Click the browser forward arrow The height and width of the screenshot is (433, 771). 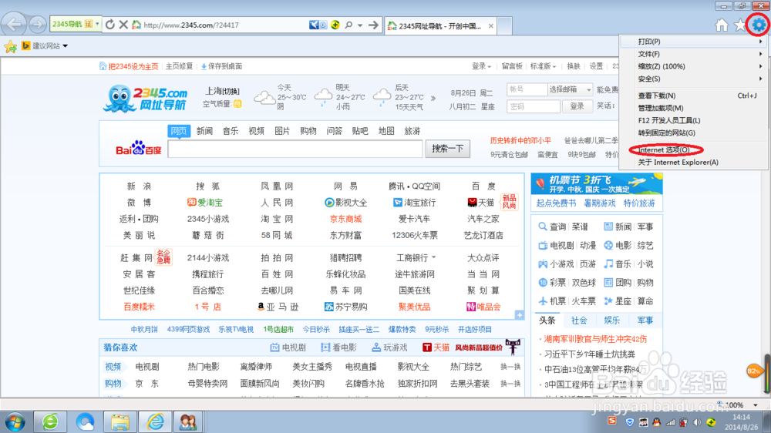[x=37, y=24]
